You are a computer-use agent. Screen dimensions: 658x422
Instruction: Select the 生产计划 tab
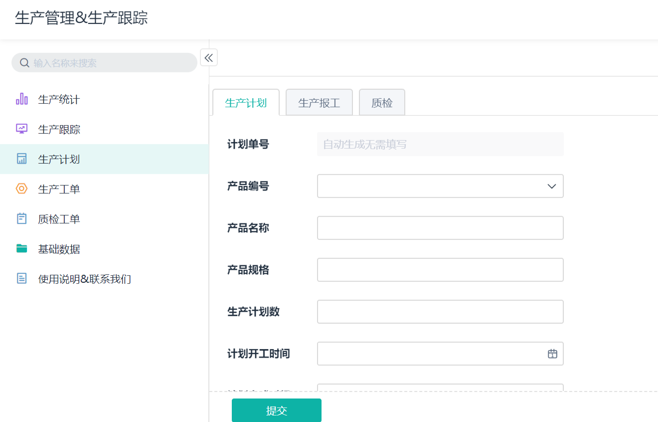[x=246, y=103]
